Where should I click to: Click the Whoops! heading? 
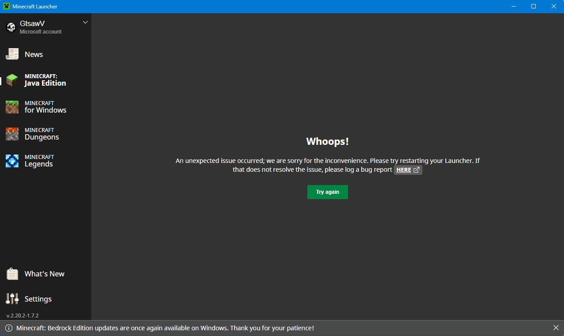(328, 141)
